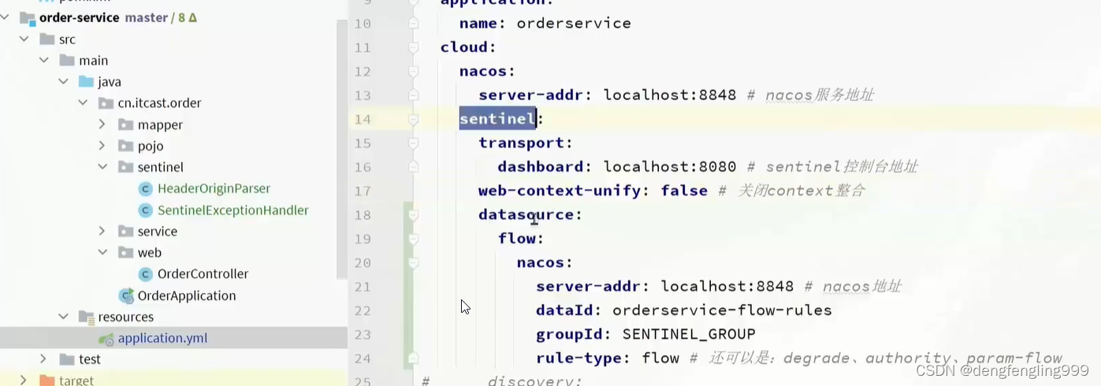This screenshot has width=1101, height=386.
Task: Expand the mapper package
Action: tap(102, 124)
